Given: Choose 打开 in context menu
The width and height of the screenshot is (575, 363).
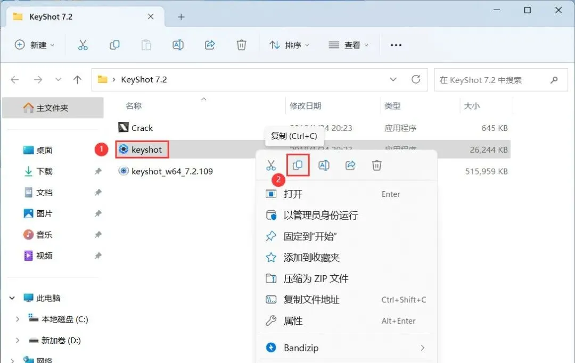Looking at the screenshot, I should pyautogui.click(x=347, y=194).
